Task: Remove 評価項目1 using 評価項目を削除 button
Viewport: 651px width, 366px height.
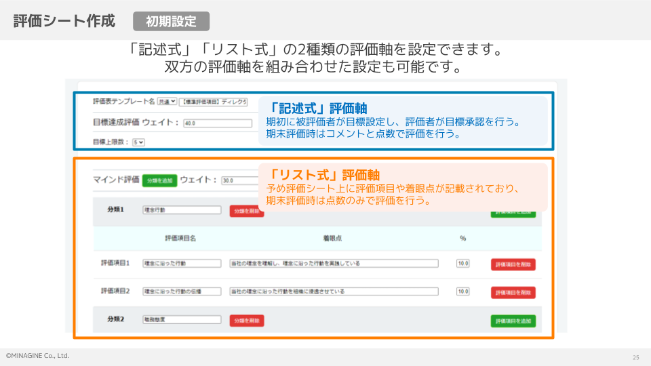Action: (513, 264)
